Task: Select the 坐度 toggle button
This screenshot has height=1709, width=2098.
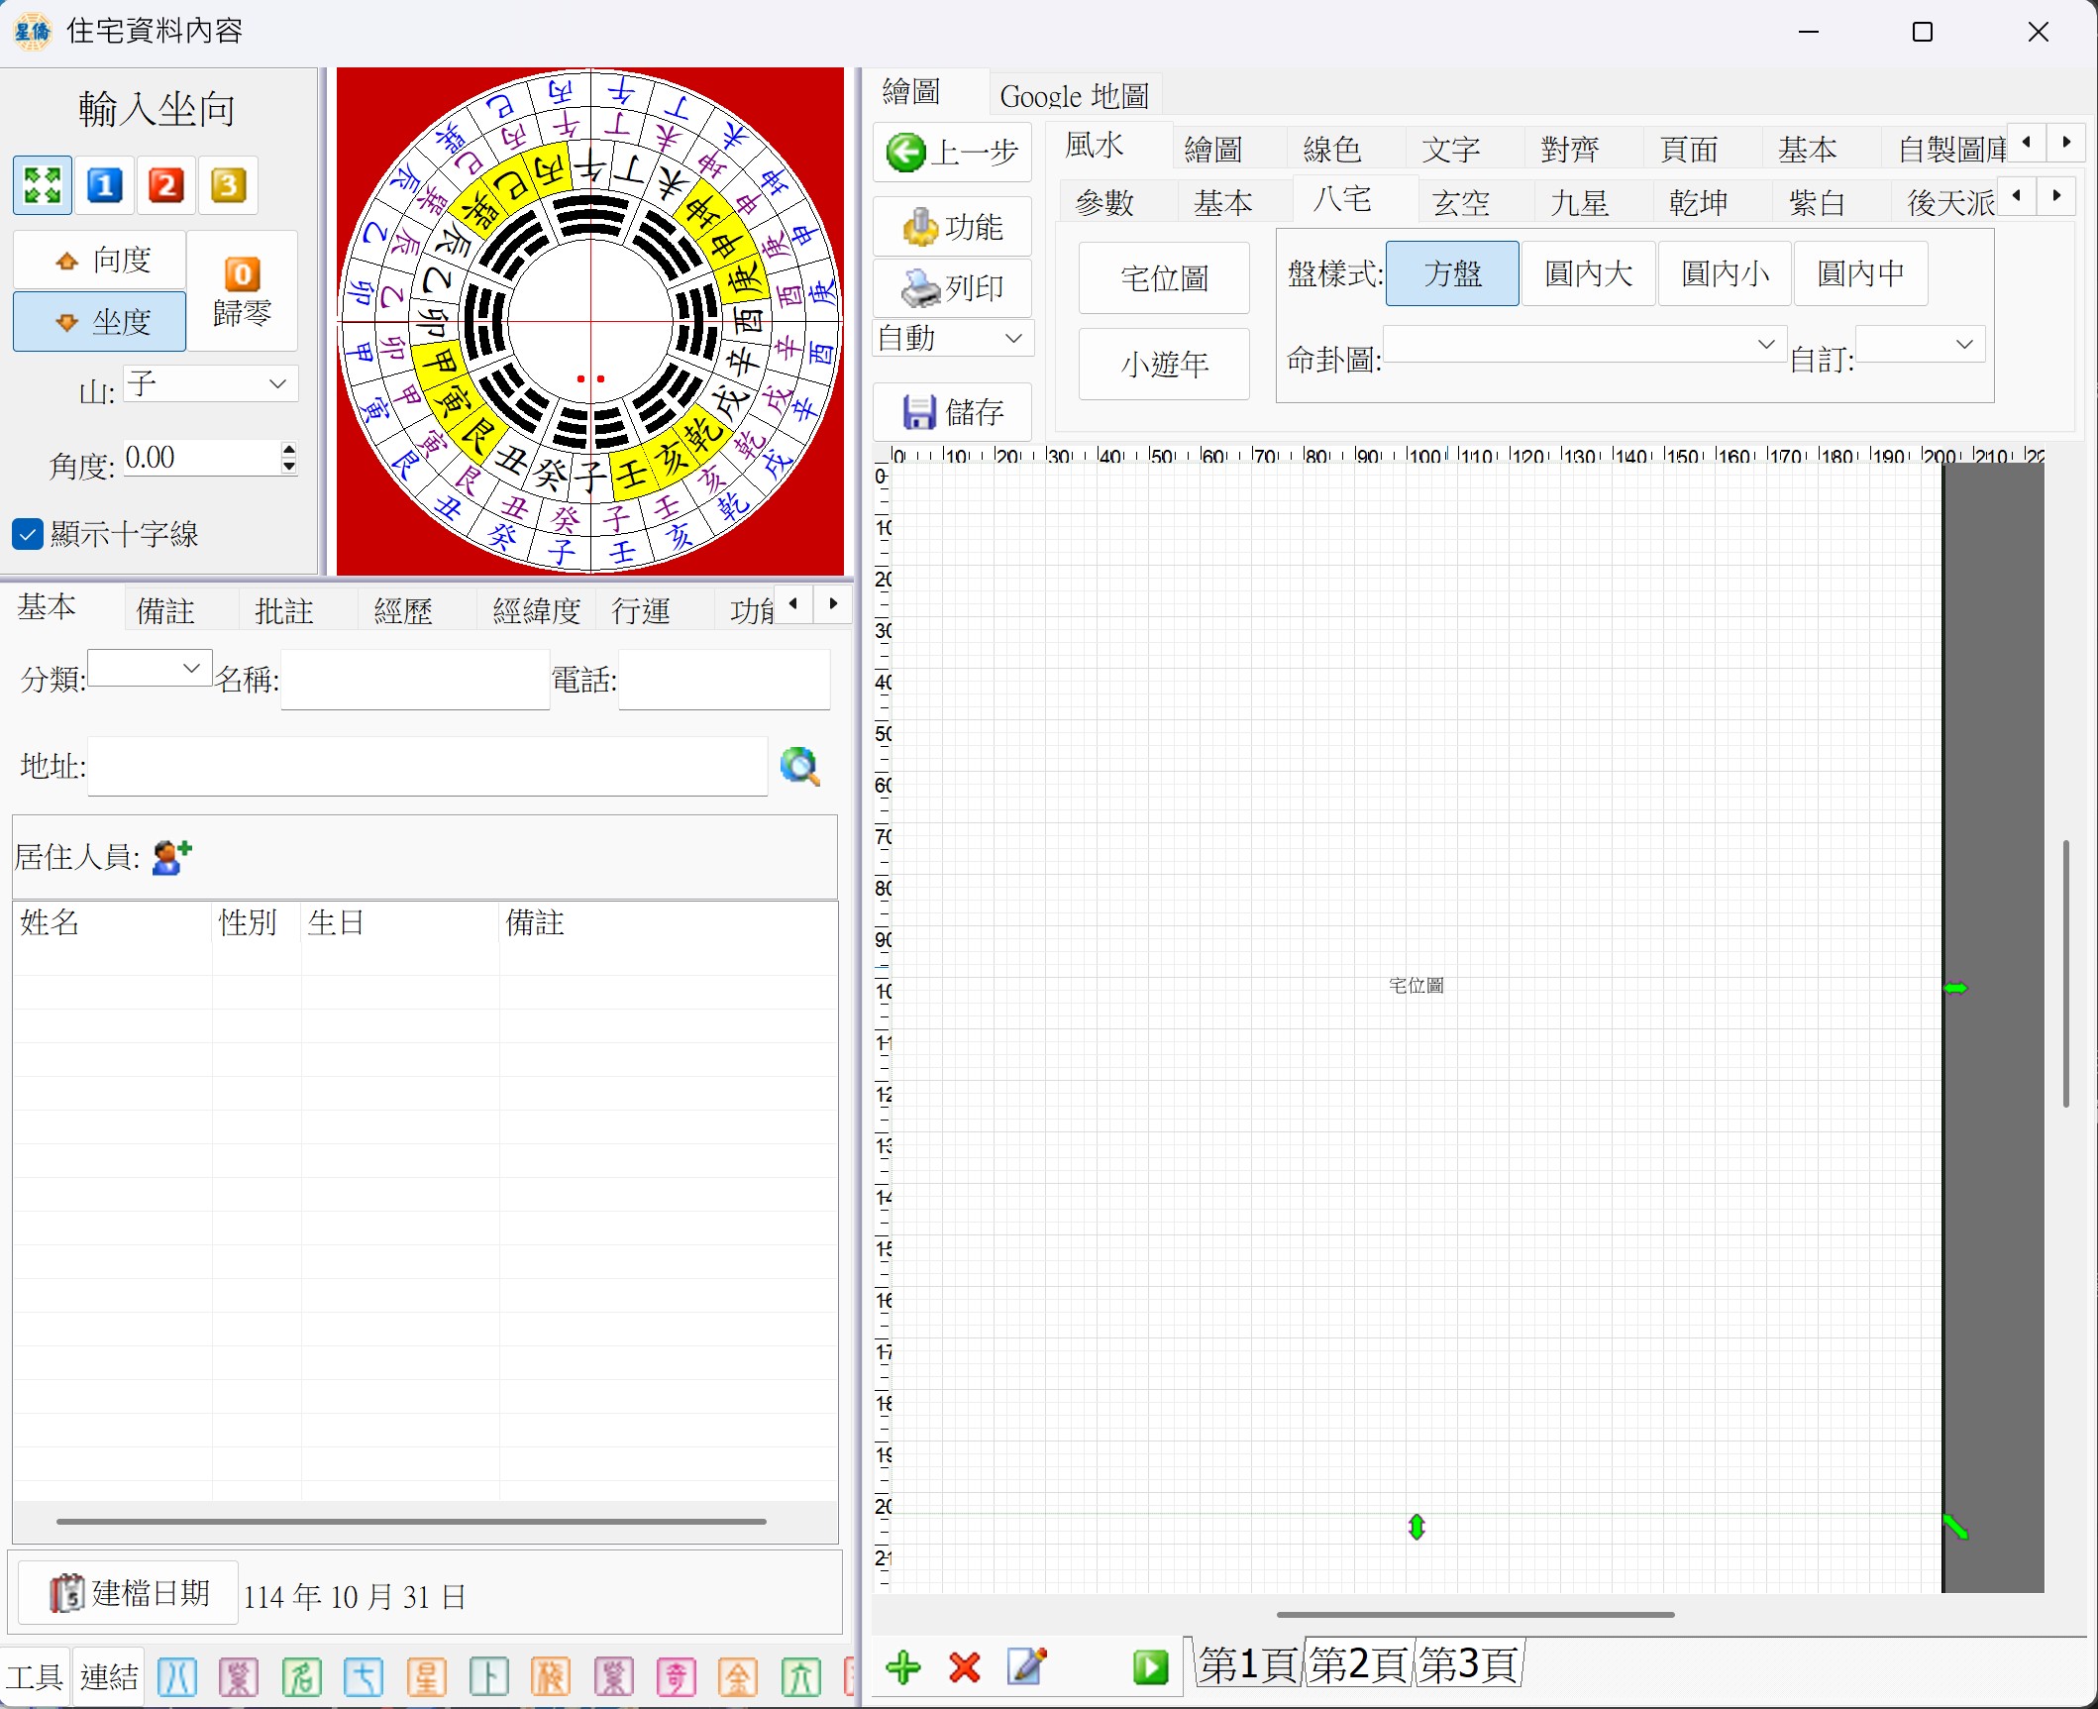Action: pos(100,321)
